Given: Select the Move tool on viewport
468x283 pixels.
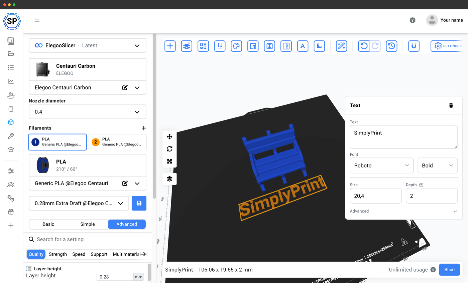Looking at the screenshot, I should (169, 136).
